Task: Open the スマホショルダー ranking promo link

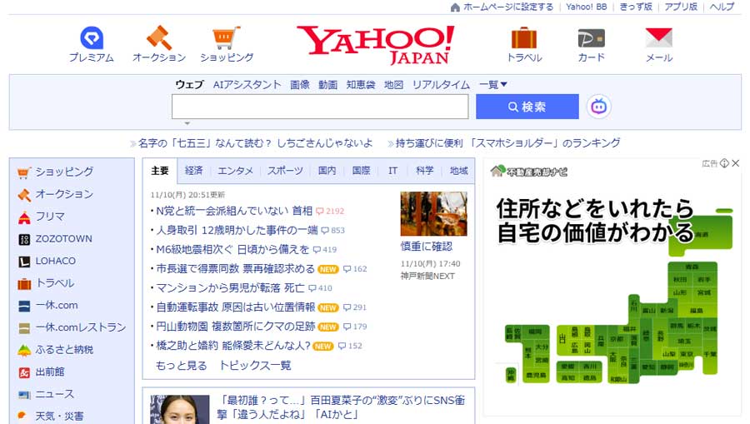Action: [507, 143]
